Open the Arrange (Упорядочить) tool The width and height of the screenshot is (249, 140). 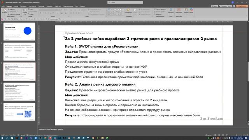[128, 10]
